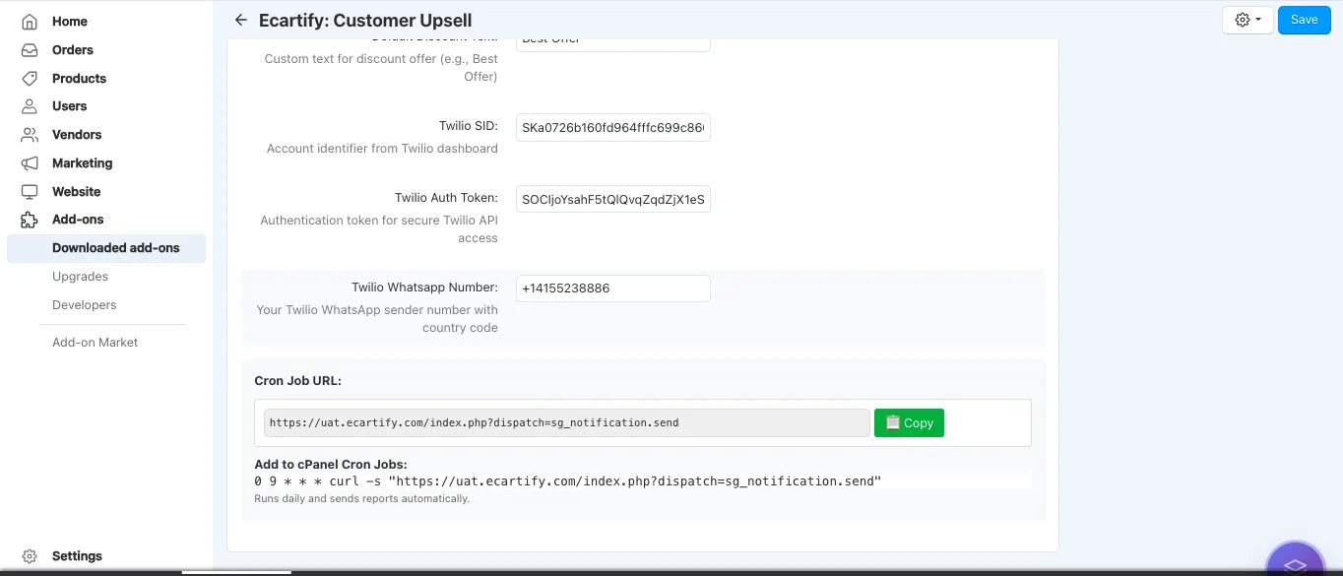Viewport: 1343px width, 576px height.
Task: Open the Website menu
Action: [x=77, y=192]
